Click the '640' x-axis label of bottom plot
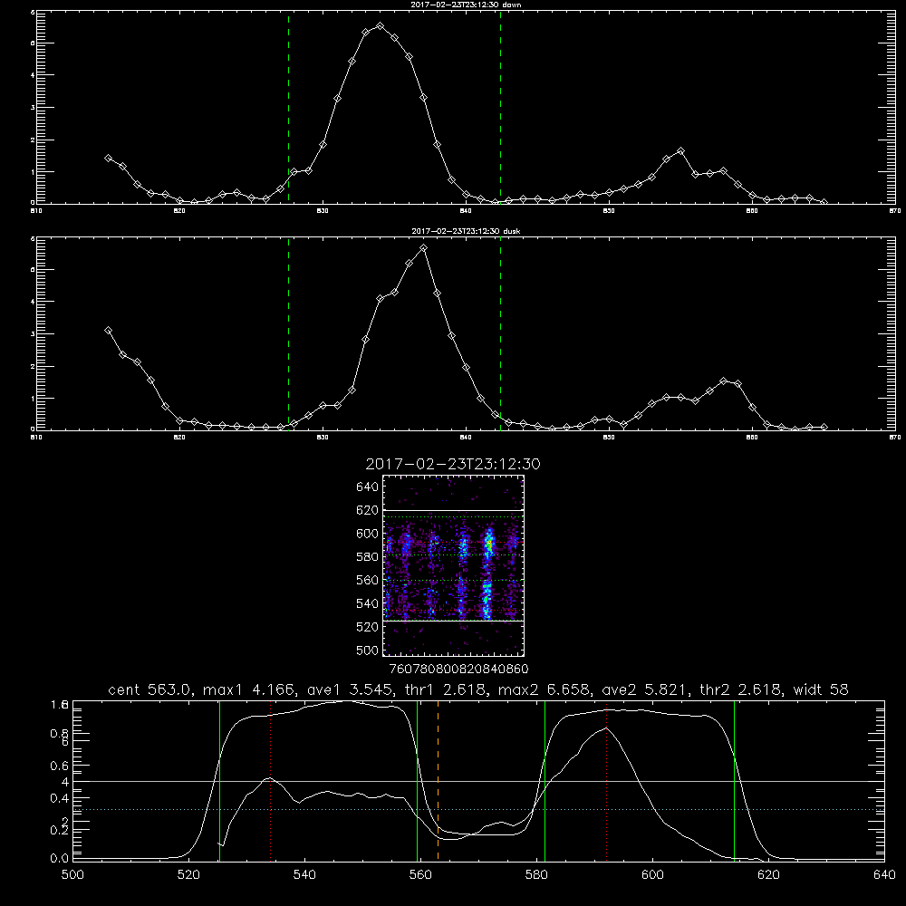906x906 pixels. (884, 875)
